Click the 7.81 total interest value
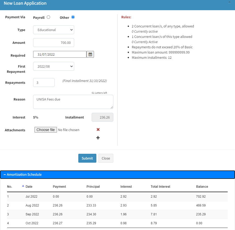This screenshot has height=230, width=235. [x=154, y=214]
